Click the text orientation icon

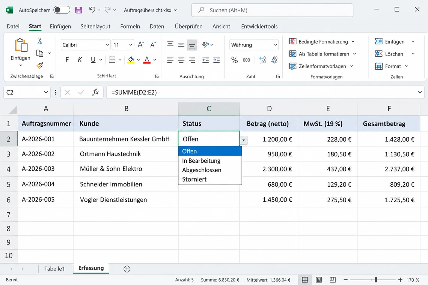coord(205,45)
